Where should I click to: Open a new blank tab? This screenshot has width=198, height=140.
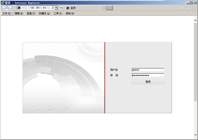(110, 8)
